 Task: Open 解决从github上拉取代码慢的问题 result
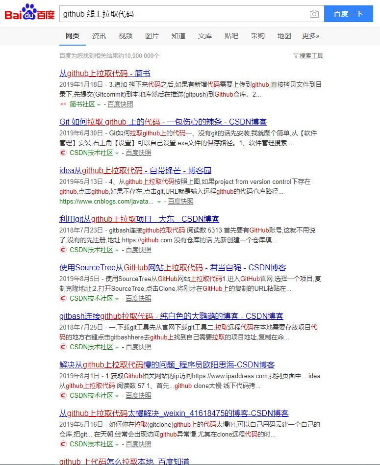point(167,365)
